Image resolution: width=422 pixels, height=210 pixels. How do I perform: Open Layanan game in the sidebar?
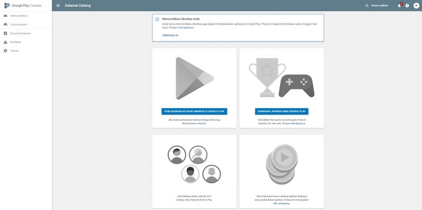[x=18, y=25]
